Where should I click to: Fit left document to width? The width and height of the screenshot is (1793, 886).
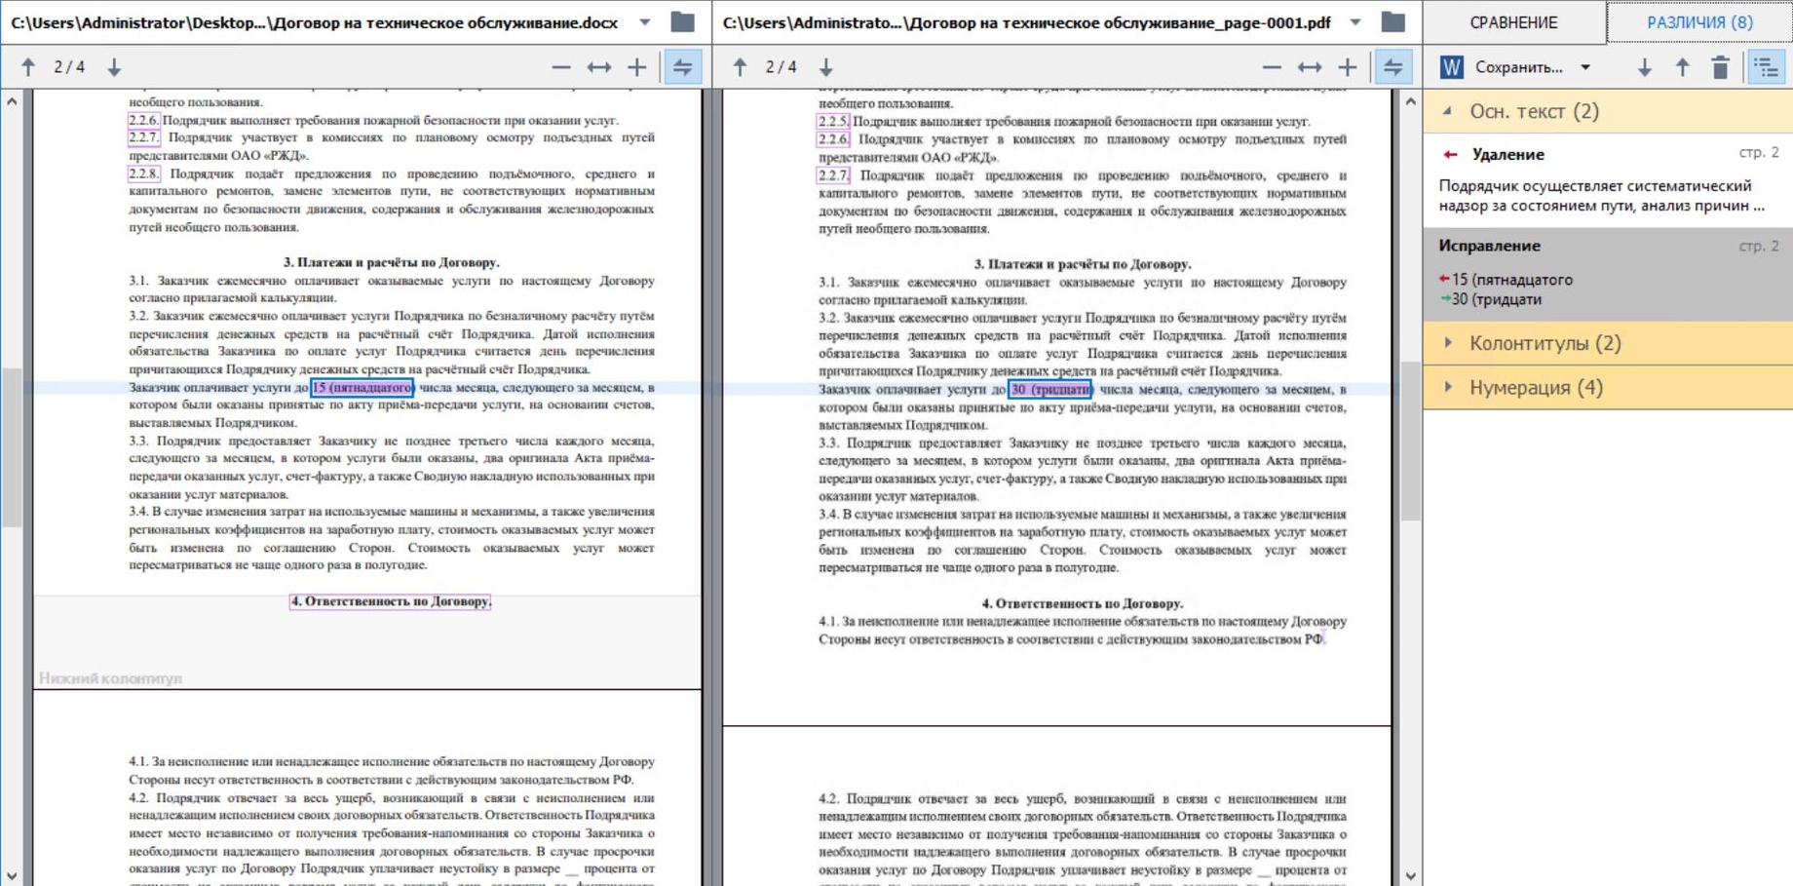coord(598,67)
